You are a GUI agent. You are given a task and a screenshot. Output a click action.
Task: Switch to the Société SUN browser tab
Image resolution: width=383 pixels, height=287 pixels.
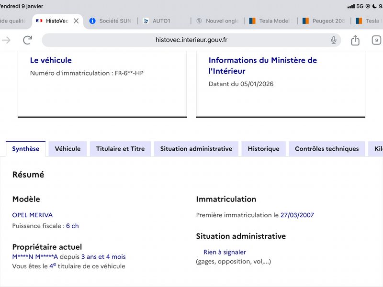pyautogui.click(x=111, y=21)
